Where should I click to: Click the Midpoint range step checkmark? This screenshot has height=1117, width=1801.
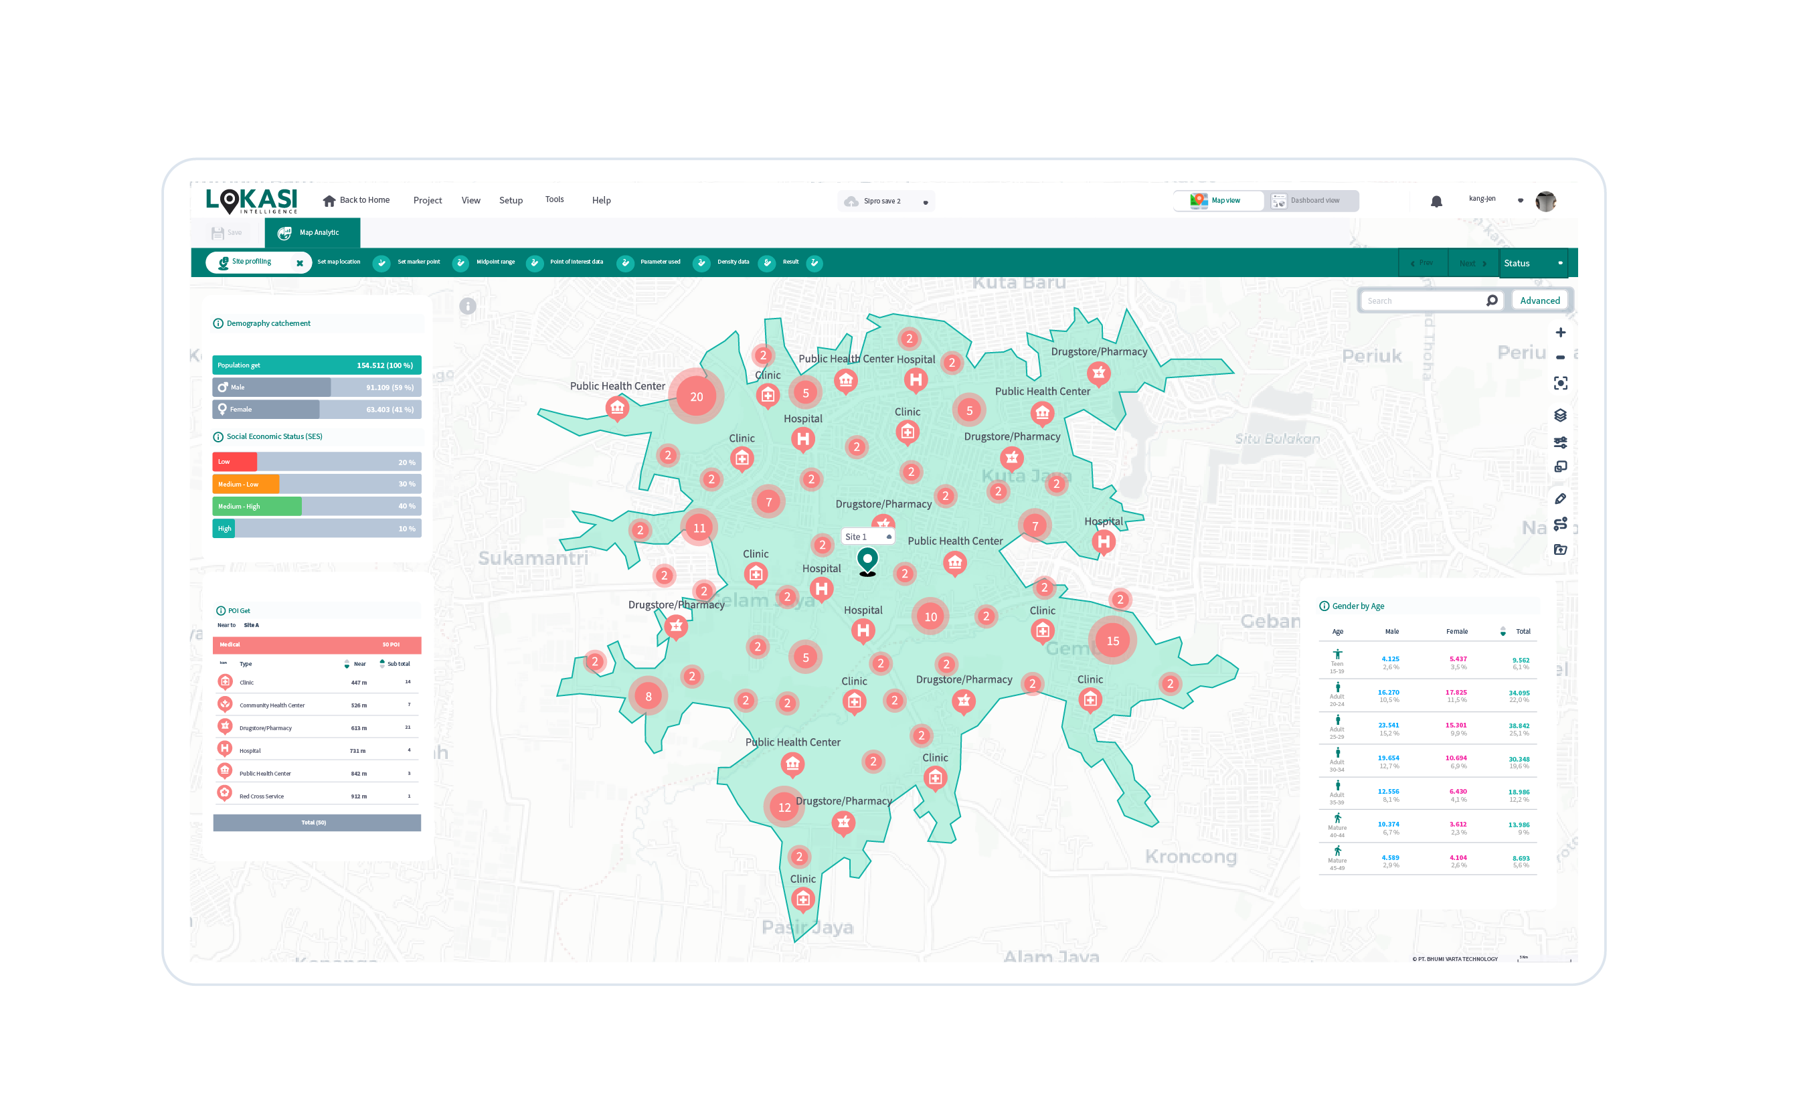point(534,263)
